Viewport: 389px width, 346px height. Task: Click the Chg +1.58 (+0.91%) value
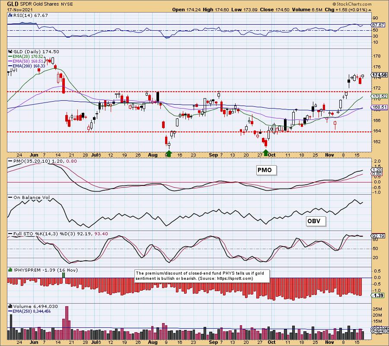click(x=346, y=10)
